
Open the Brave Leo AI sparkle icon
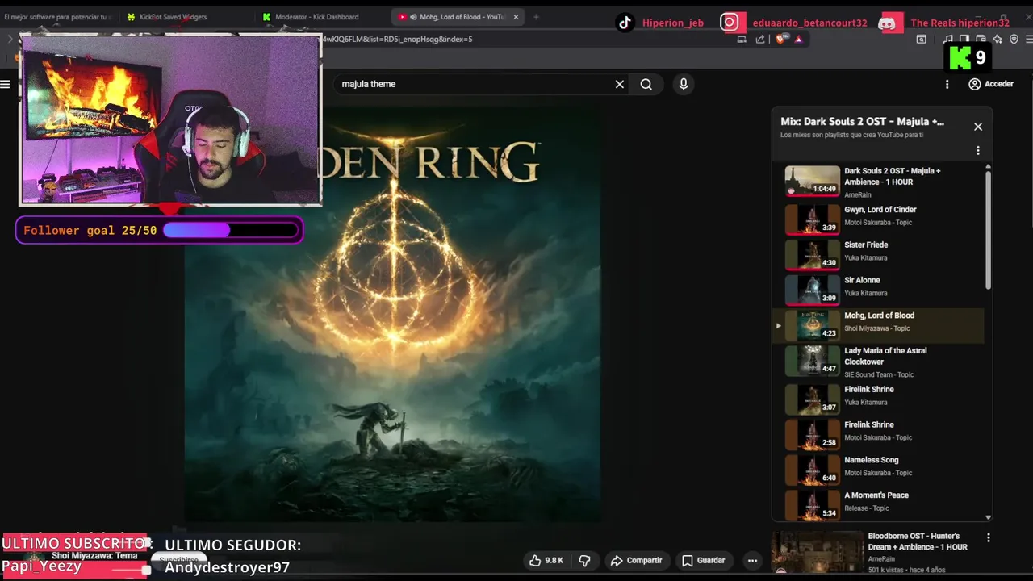coord(997,39)
